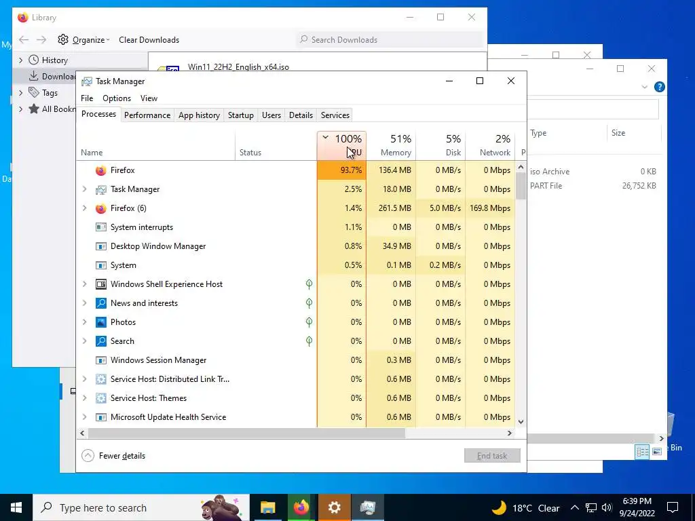Open the View menu in Task Manager
Viewport: 695px width, 521px height.
click(149, 98)
